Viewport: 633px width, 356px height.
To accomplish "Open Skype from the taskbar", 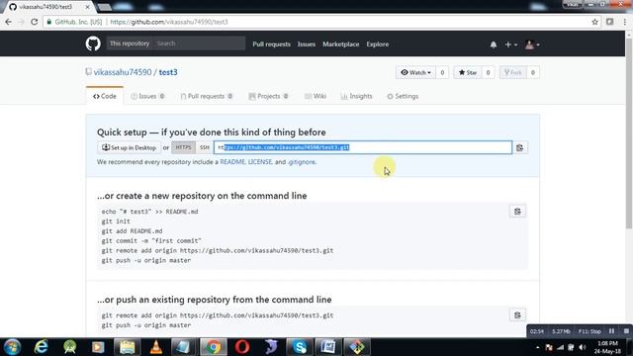I will 300,347.
